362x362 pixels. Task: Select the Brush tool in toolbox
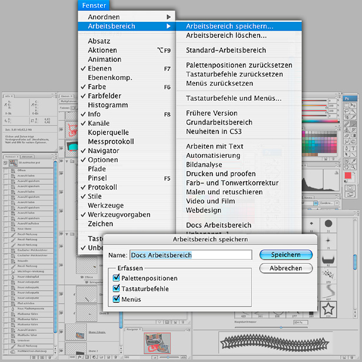point(353,124)
